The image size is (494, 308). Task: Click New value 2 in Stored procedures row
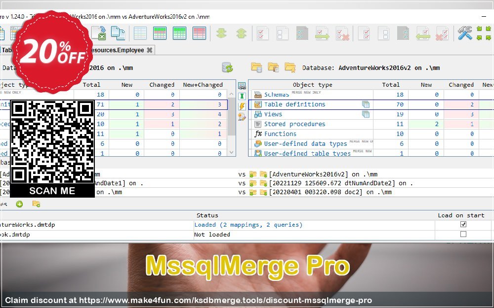437,124
